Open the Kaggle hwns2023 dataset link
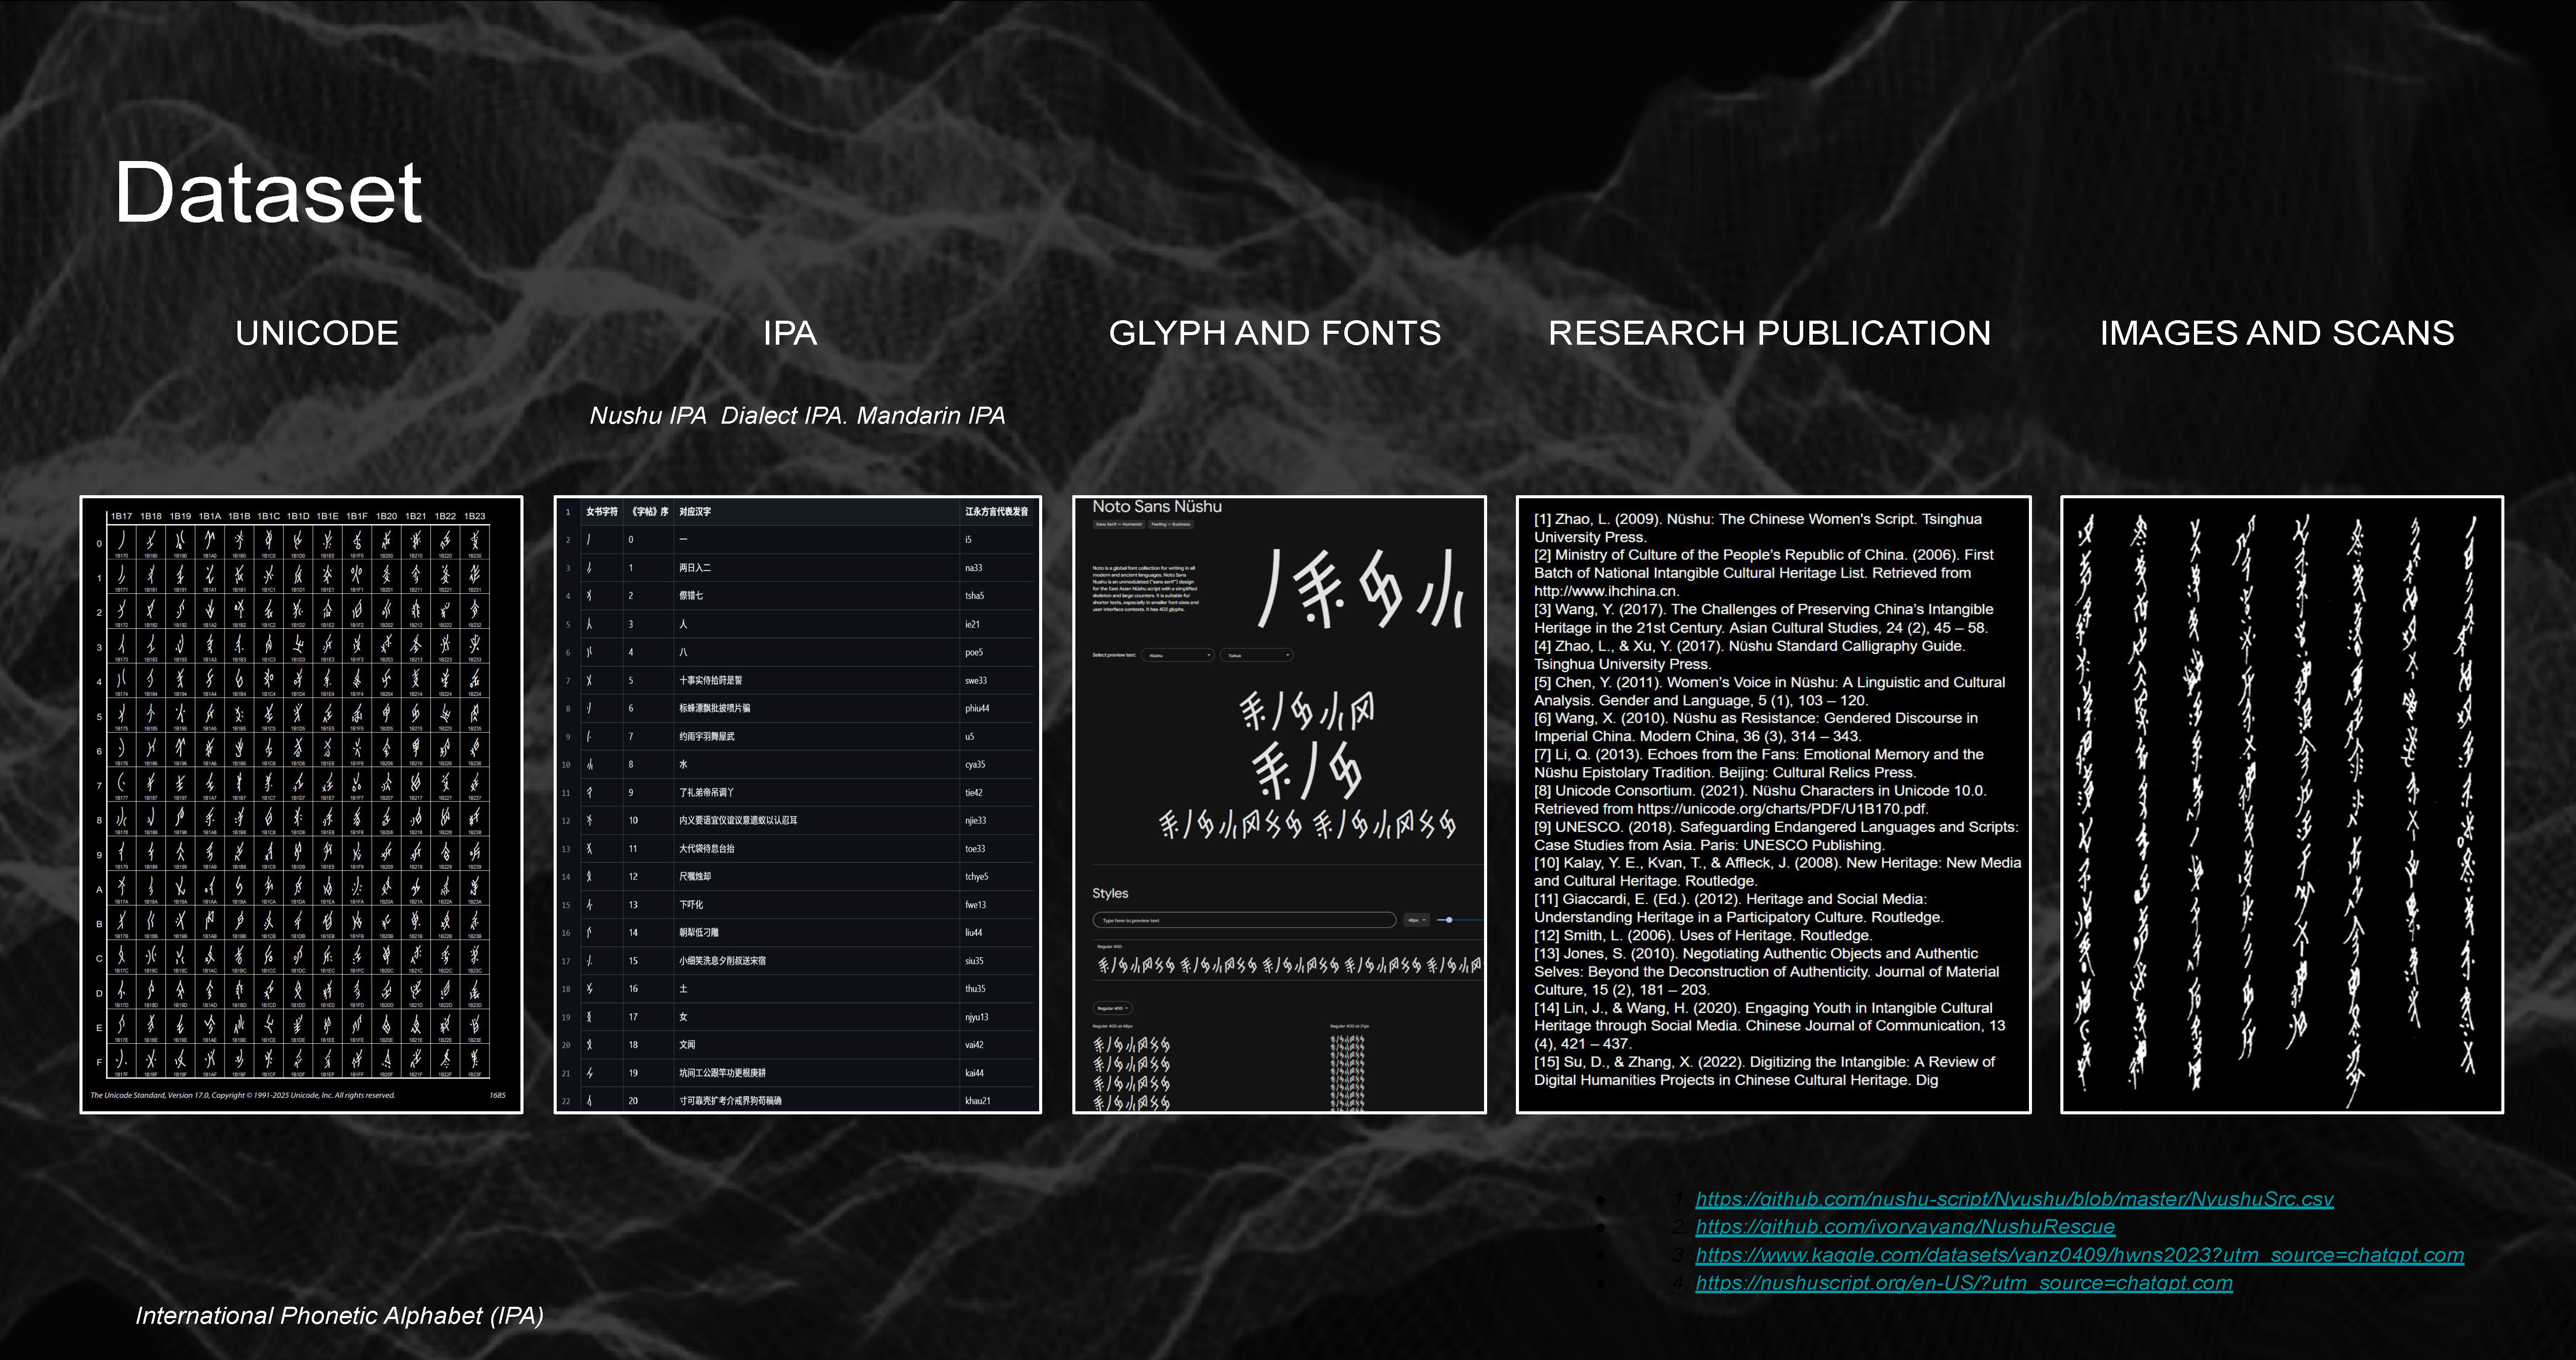 (2080, 1255)
